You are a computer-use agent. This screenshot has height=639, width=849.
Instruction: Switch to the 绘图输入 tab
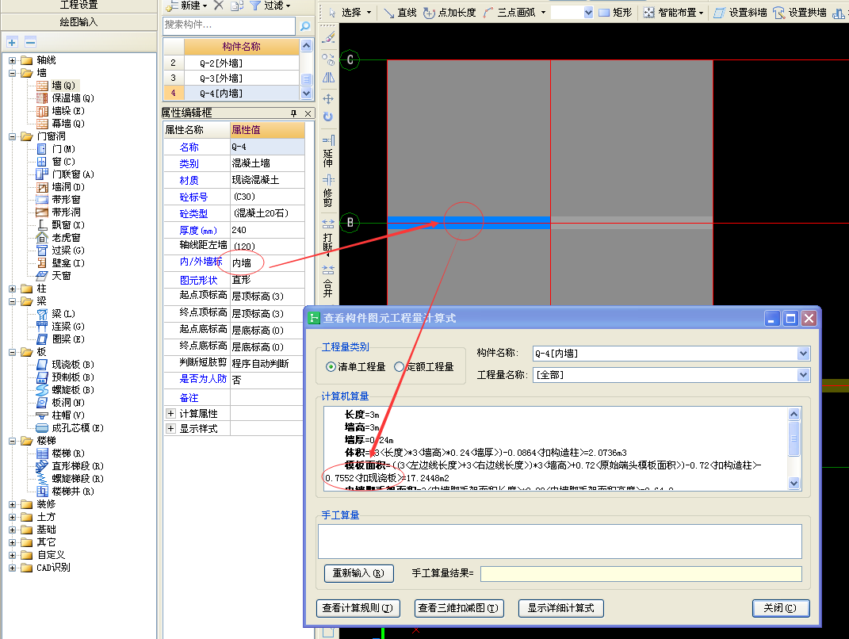pyautogui.click(x=79, y=22)
